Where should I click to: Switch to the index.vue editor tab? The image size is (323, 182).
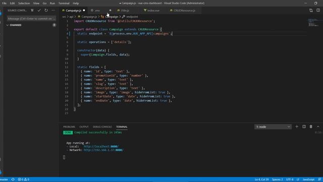tap(153, 10)
